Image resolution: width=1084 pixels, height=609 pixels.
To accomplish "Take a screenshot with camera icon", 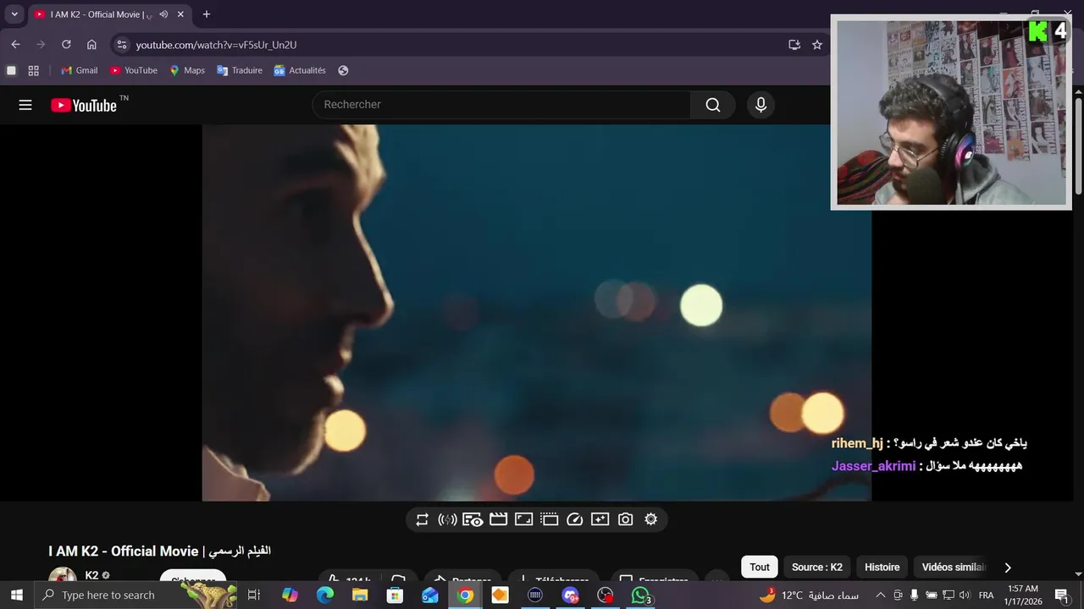I will [x=625, y=519].
